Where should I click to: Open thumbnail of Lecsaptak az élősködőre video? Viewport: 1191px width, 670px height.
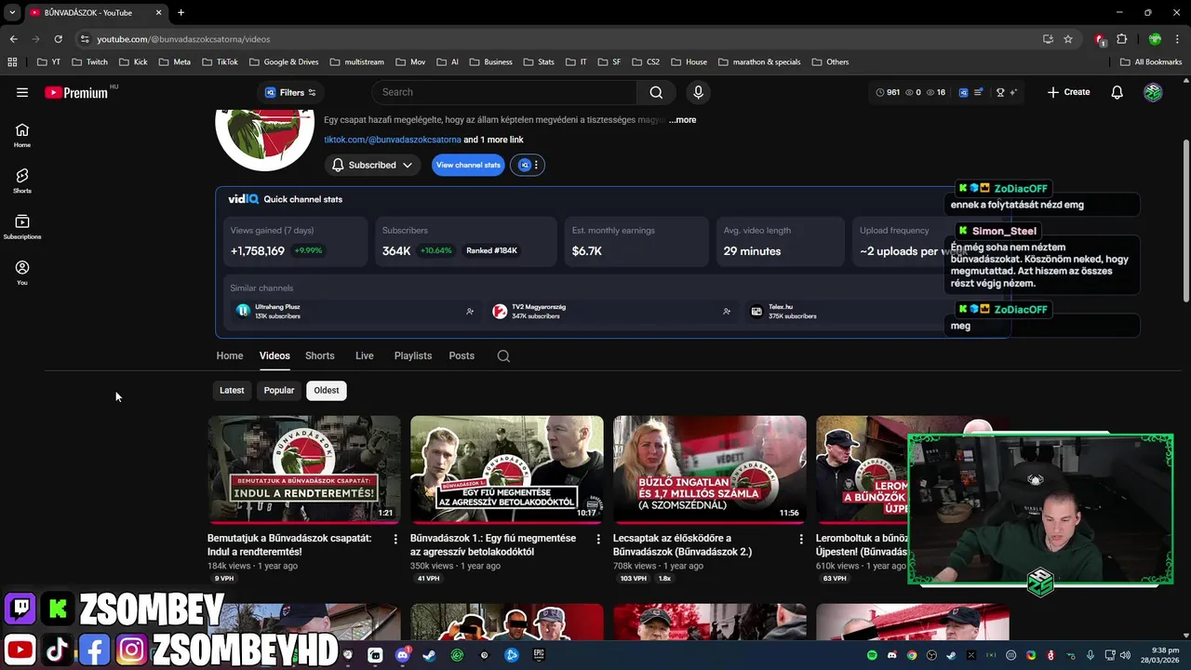pyautogui.click(x=710, y=469)
